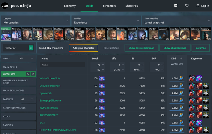Click second keystone icon in WinterOrbeezNuts row

pyautogui.click(x=199, y=78)
